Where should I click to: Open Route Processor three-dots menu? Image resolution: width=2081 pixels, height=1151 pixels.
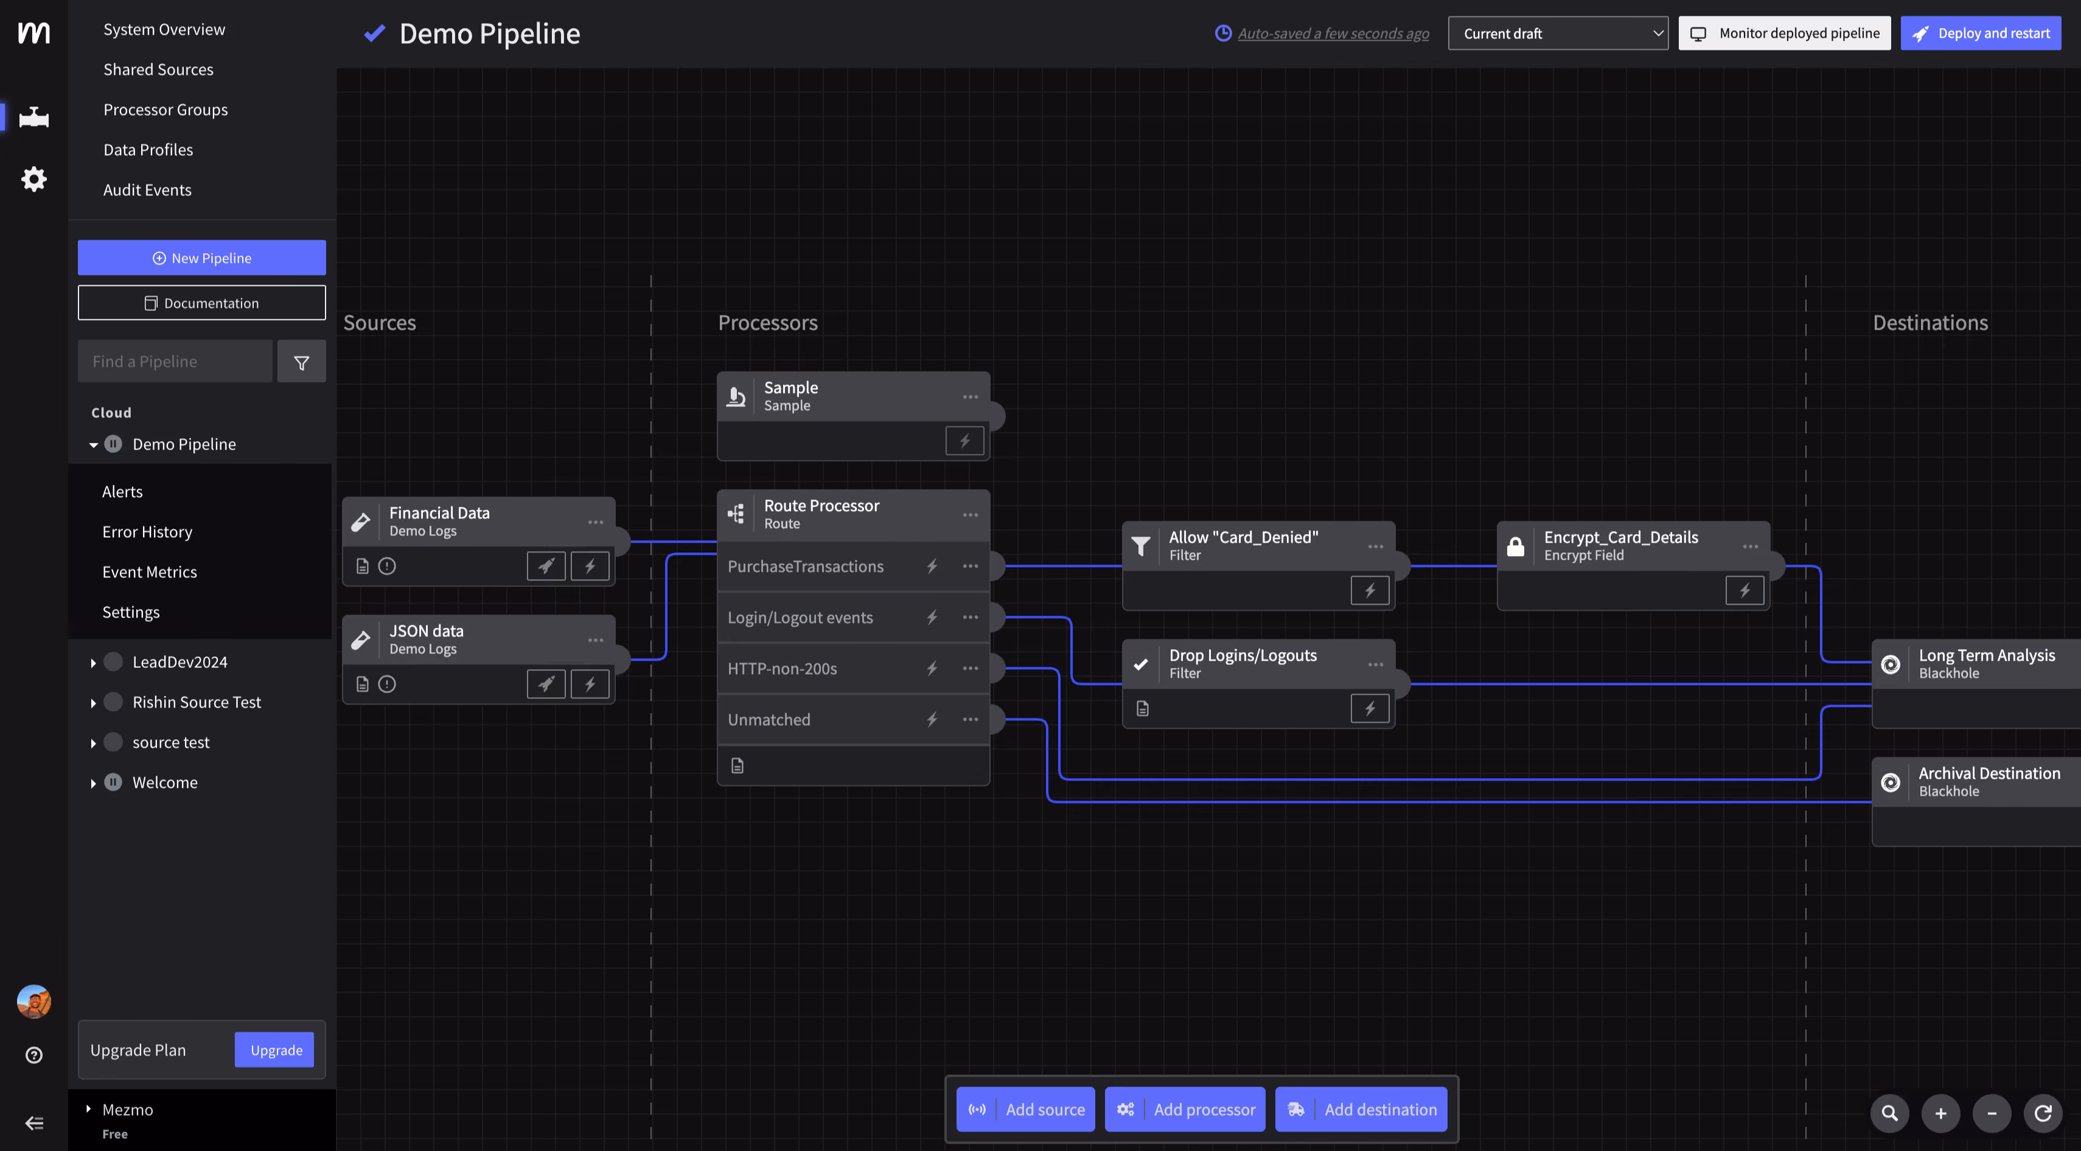click(970, 515)
